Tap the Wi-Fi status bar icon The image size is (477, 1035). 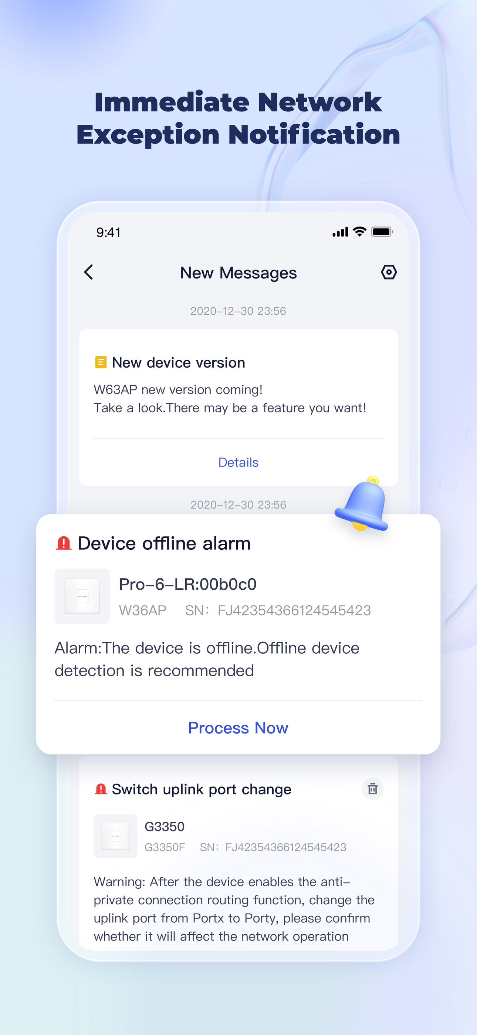(359, 232)
